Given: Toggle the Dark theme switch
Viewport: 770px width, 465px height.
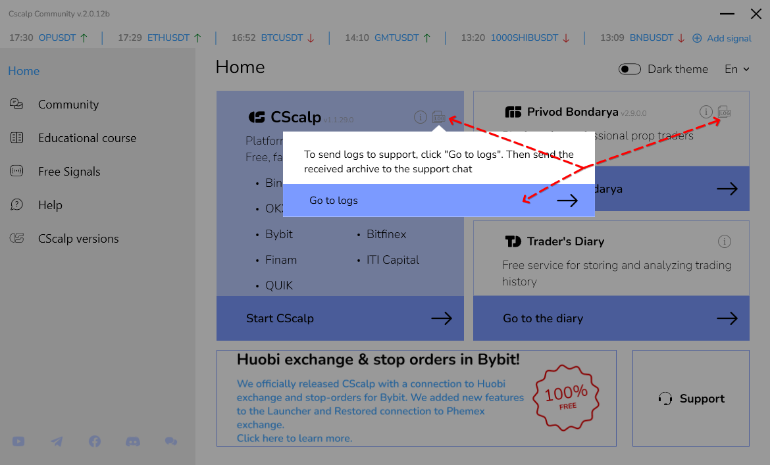Looking at the screenshot, I should pyautogui.click(x=630, y=69).
